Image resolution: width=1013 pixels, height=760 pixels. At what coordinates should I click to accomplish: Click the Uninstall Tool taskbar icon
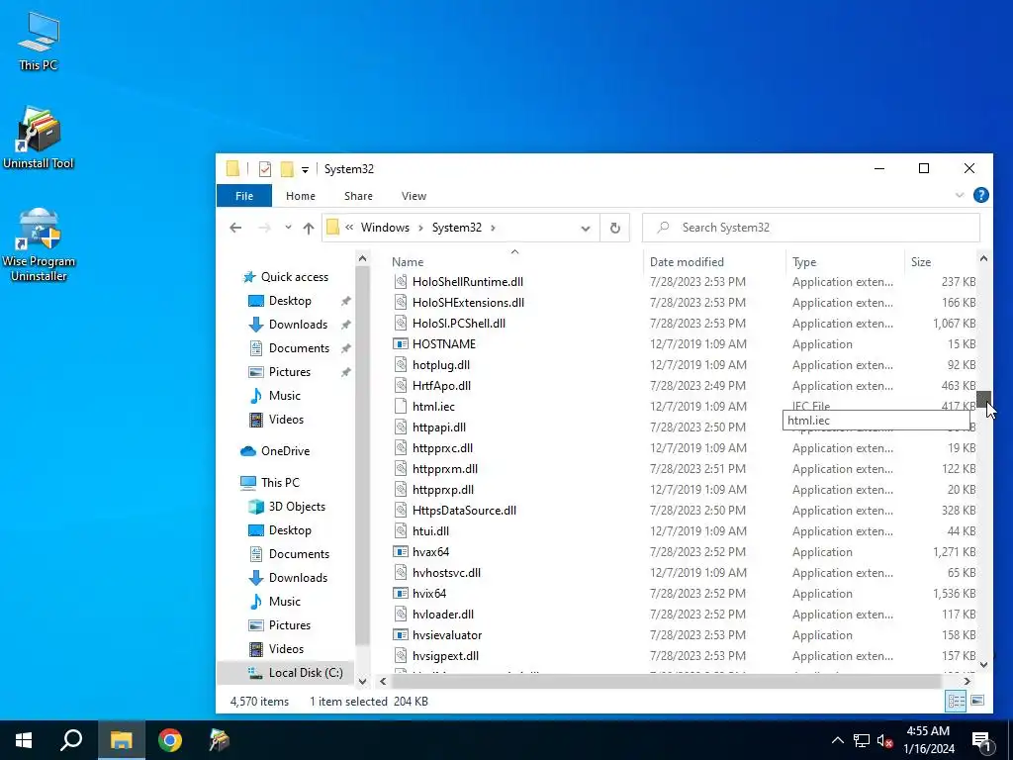tap(219, 740)
